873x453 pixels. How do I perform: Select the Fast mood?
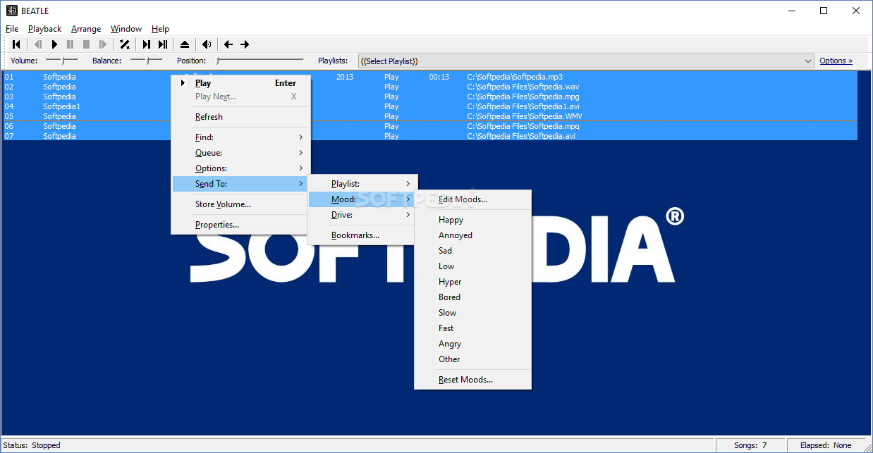[472, 328]
